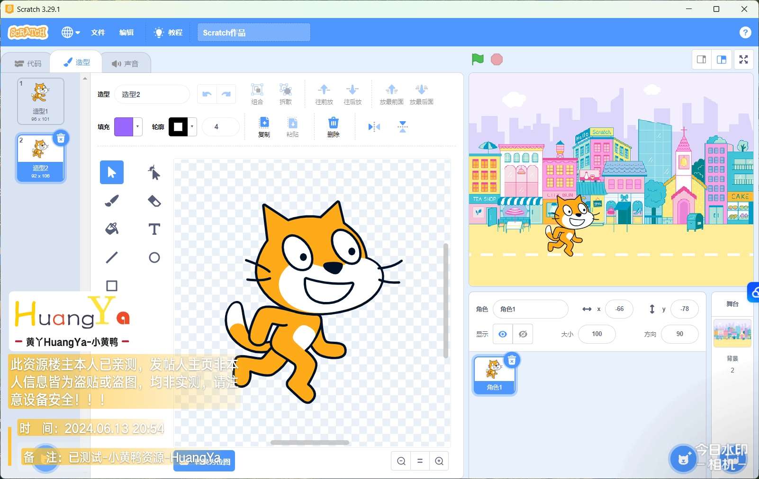This screenshot has width=759, height=479.
Task: Select the Fill bucket tool
Action: (112, 229)
